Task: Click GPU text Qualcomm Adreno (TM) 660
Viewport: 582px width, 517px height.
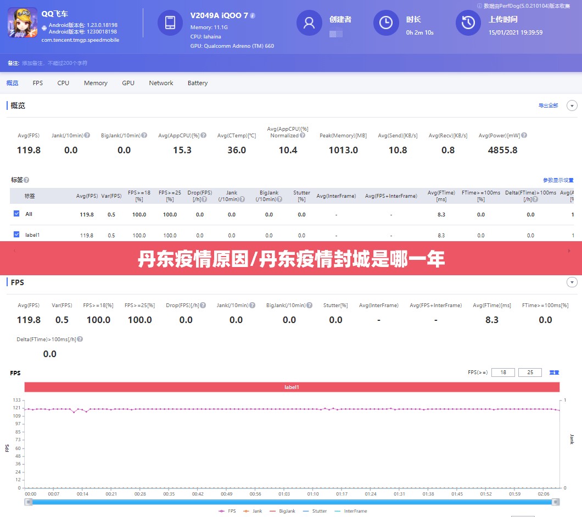Action: point(232,46)
